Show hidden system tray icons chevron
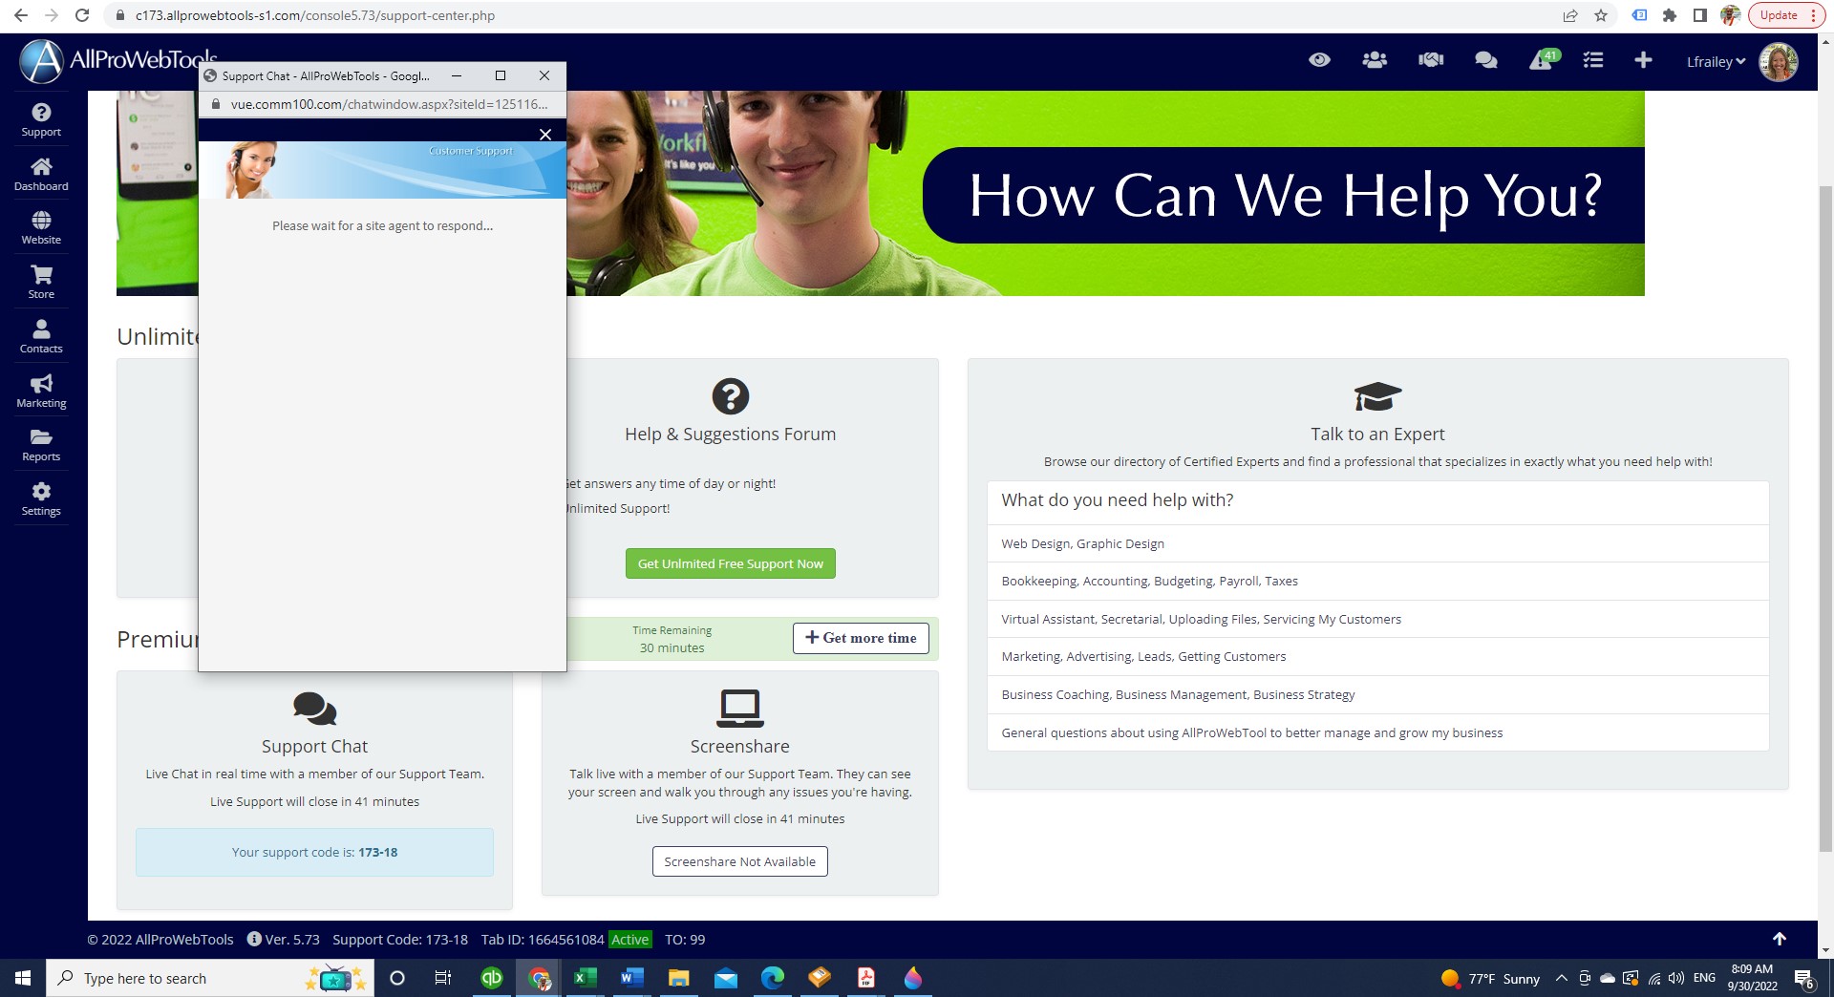This screenshot has width=1834, height=997. pos(1561,978)
